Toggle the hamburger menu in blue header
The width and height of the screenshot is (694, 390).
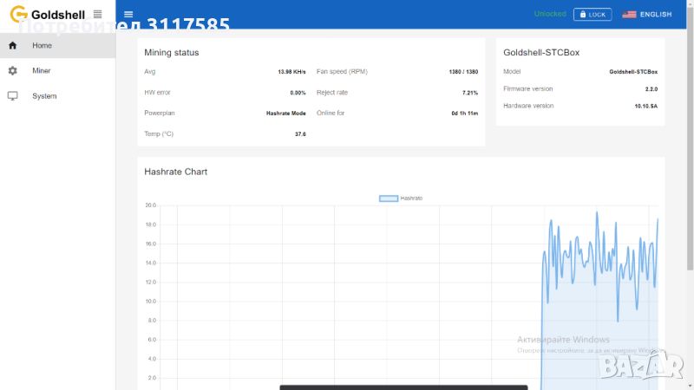(128, 15)
